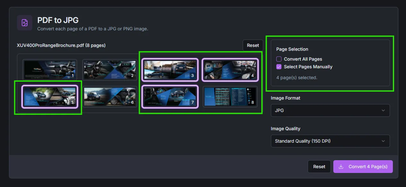This screenshot has height=187, width=406.
Task: Deselect page 4 thumbnail
Action: (230, 70)
